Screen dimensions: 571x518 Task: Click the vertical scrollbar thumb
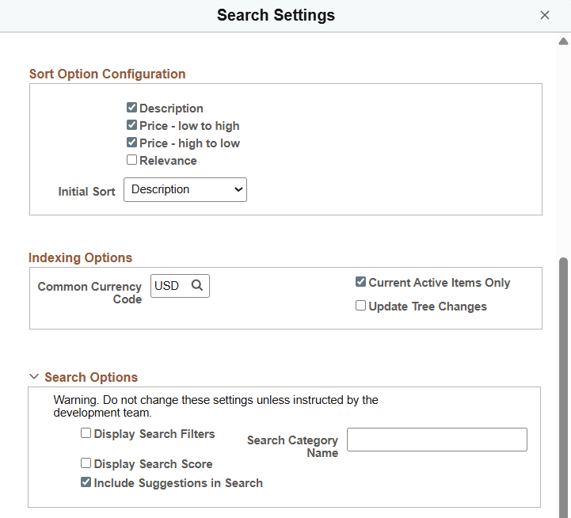563,387
